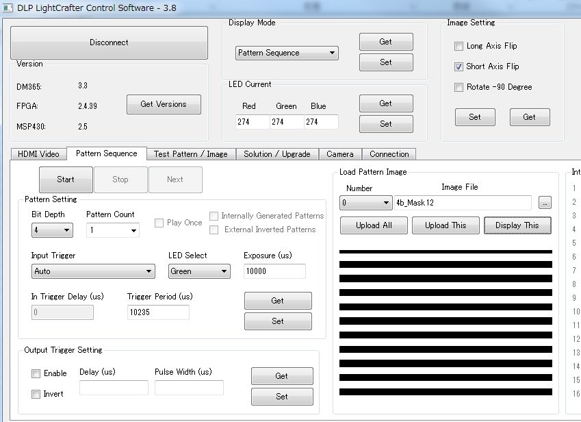The width and height of the screenshot is (581, 422).
Task: Click Get Versions button
Action: pos(164,104)
